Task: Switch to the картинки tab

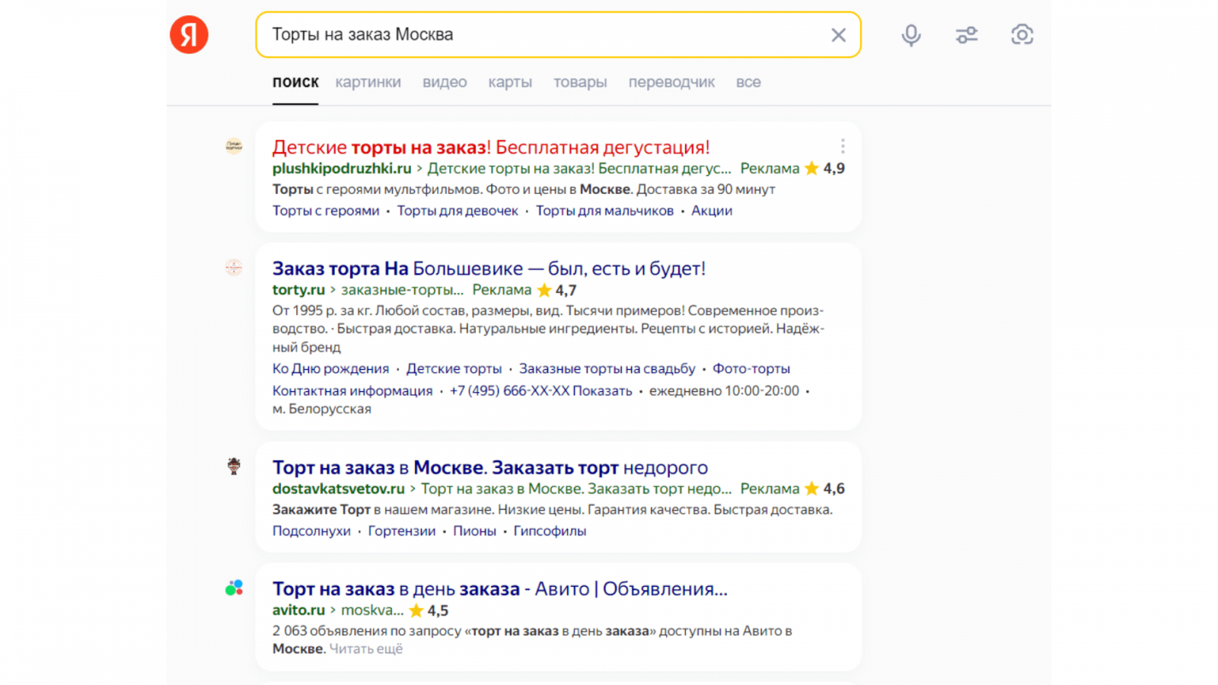Action: click(368, 82)
